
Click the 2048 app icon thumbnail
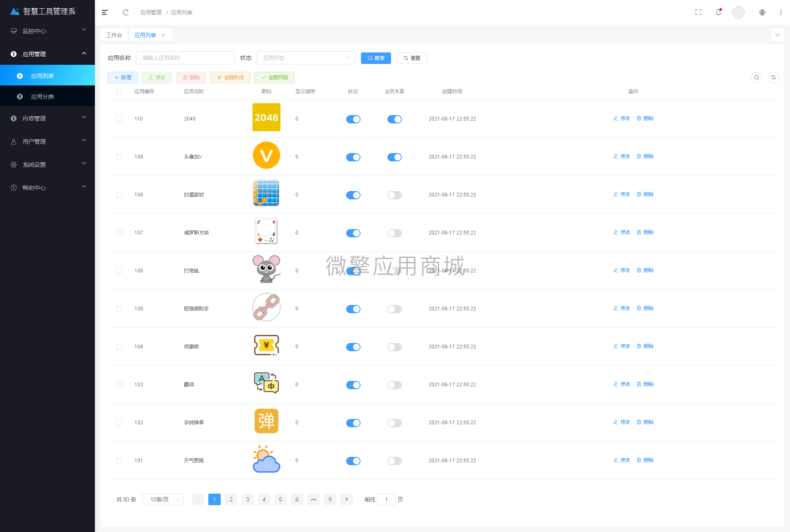266,117
